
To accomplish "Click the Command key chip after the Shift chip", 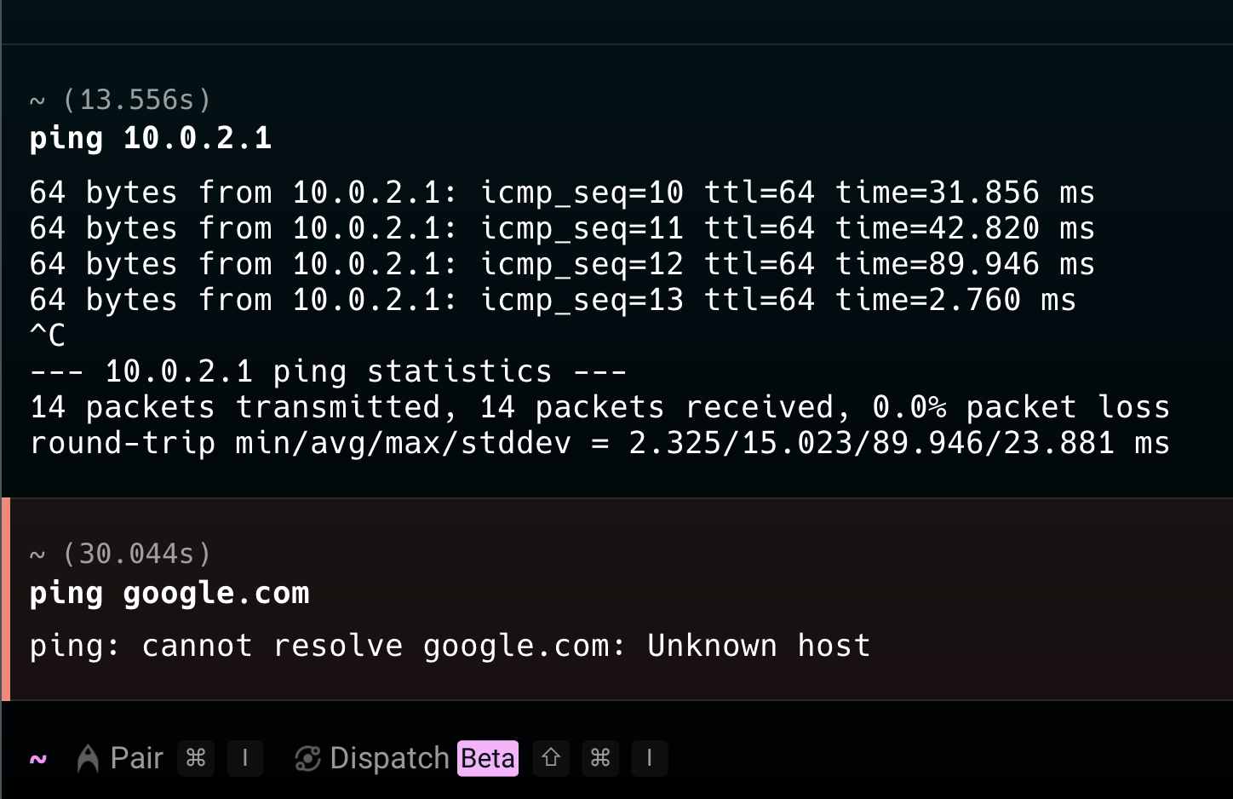I will (x=600, y=758).
